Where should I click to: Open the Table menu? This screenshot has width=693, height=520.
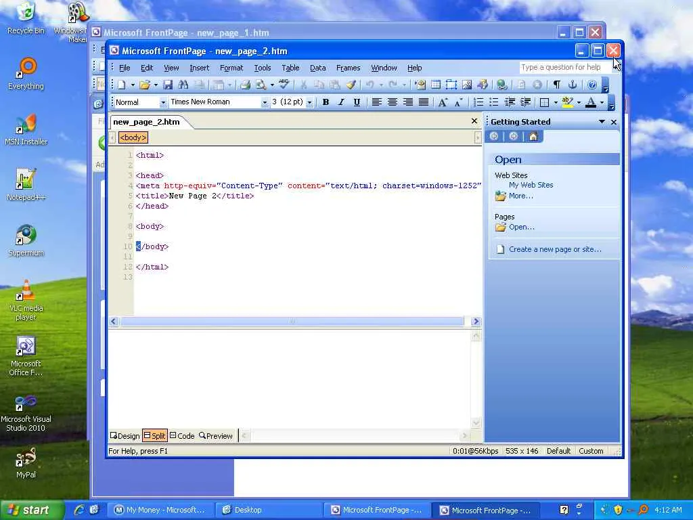pyautogui.click(x=290, y=68)
